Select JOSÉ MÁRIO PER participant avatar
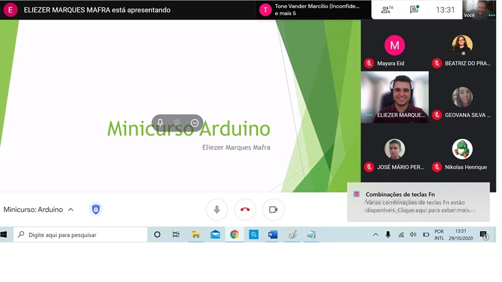Viewport: 502px width, 282px height. (x=395, y=149)
